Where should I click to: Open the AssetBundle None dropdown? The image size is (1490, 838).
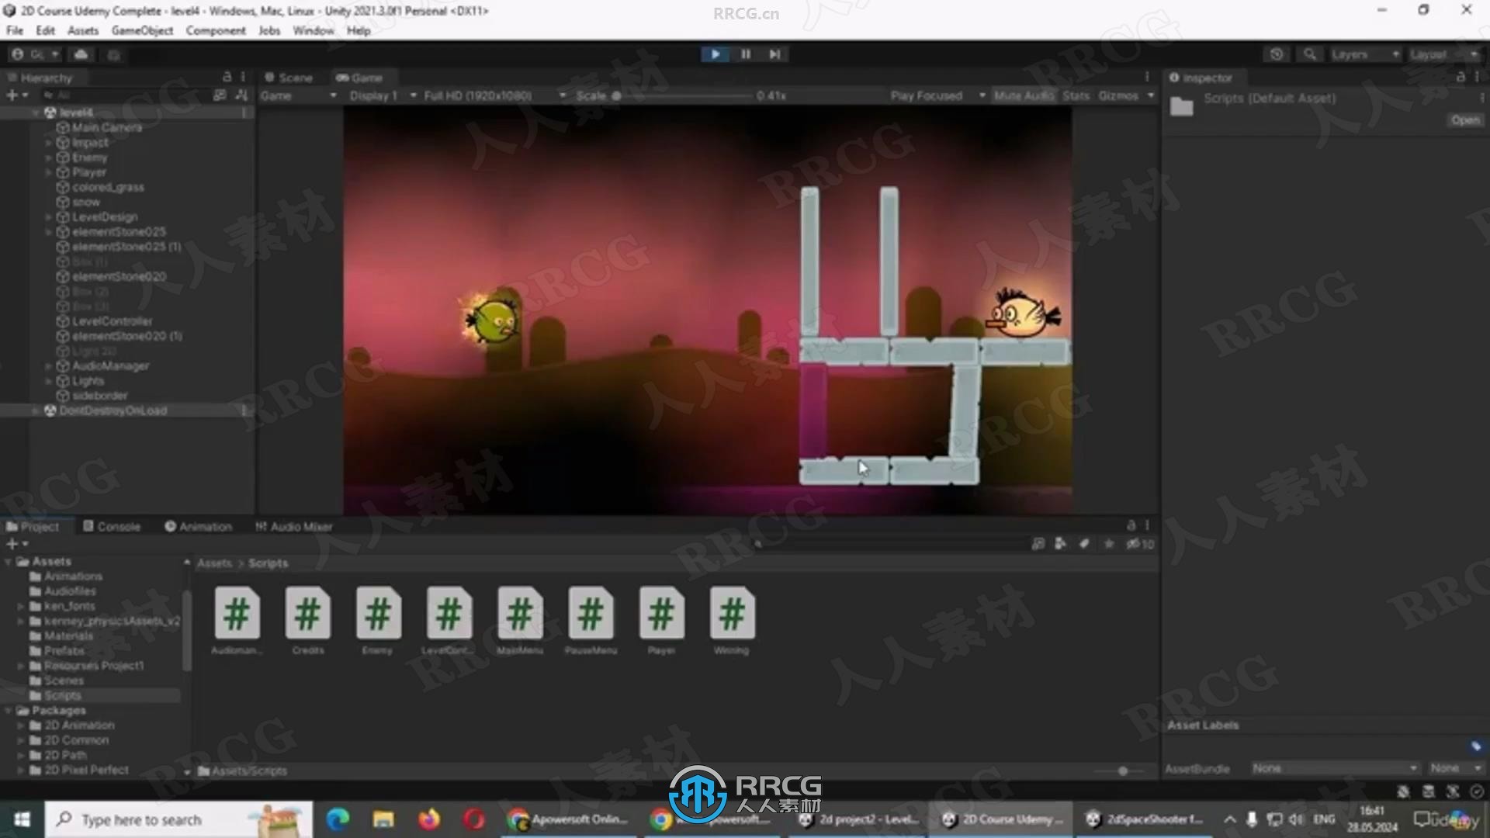tap(1335, 768)
